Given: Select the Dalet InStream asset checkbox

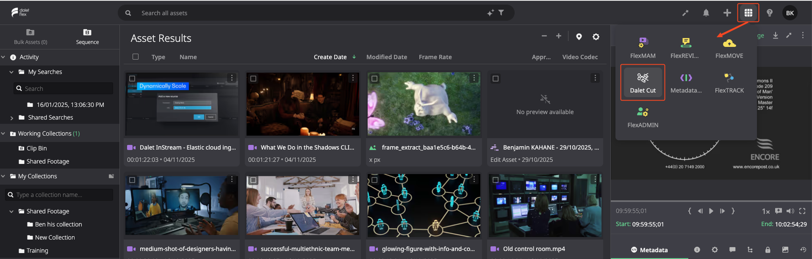Looking at the screenshot, I should click(132, 79).
